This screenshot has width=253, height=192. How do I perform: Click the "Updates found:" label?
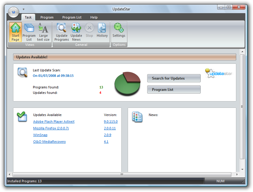coord(45,93)
